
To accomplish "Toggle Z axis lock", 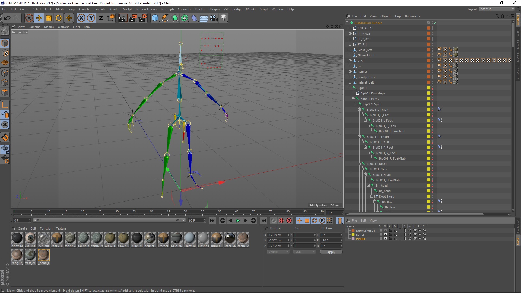I will [101, 18].
